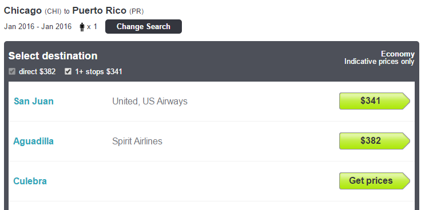This screenshot has width=421, height=210.
Task: Click the '1+ stops $341' filter label
Action: [98, 72]
